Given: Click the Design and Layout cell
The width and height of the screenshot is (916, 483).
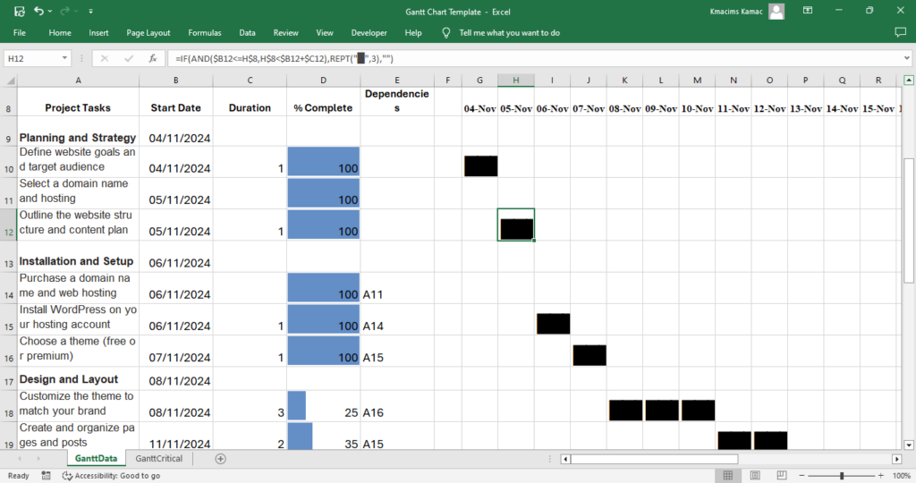Looking at the screenshot, I should click(78, 378).
